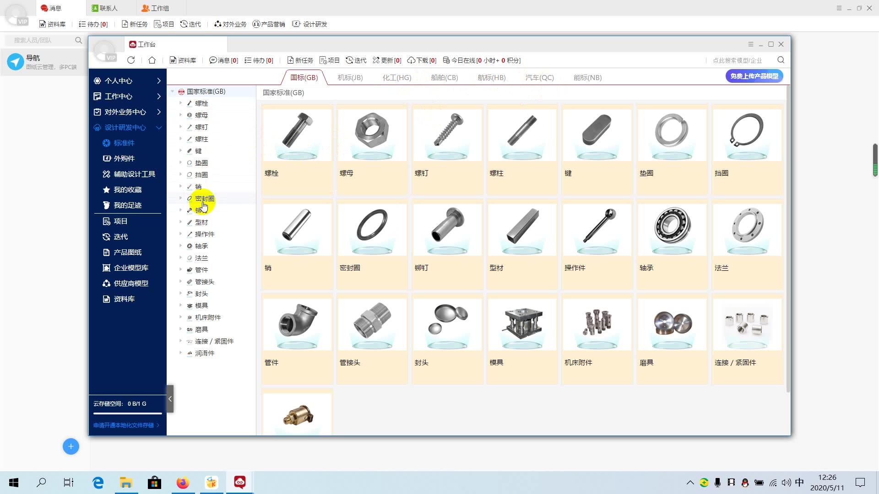Collapse the 国家标准(GB) root tree node
This screenshot has height=494, width=879.
(x=173, y=91)
